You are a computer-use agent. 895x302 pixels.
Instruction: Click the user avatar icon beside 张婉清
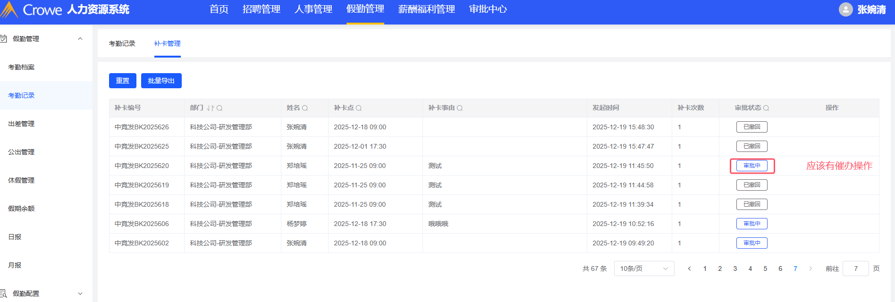(845, 9)
